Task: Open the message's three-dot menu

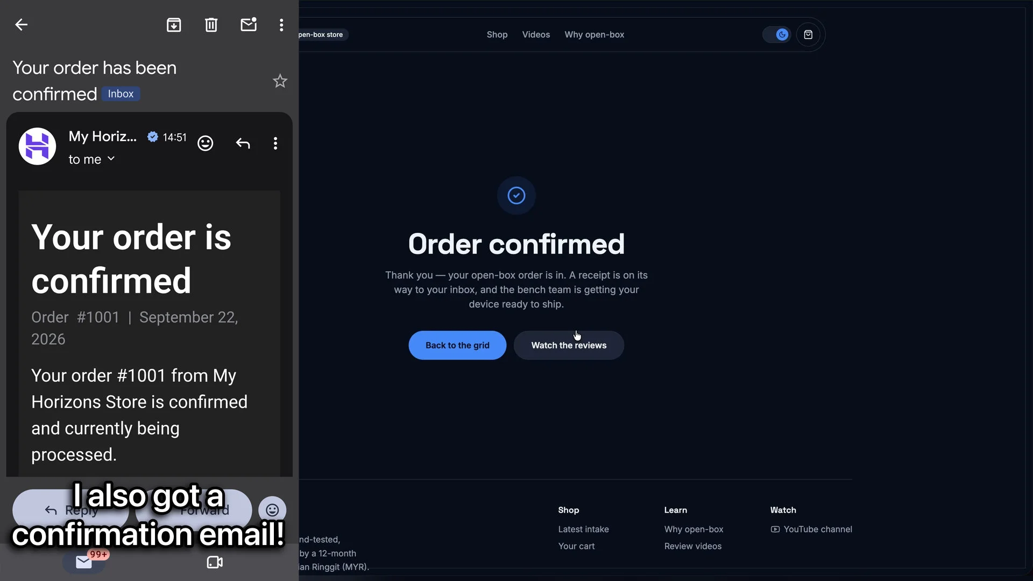Action: tap(275, 143)
